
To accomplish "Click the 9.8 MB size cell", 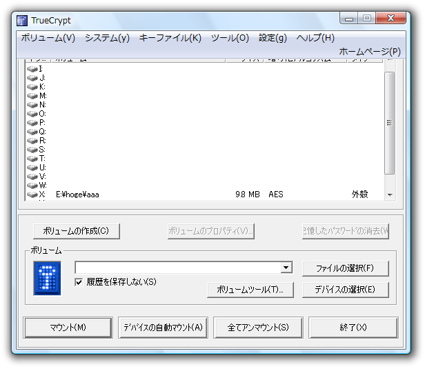I will click(x=248, y=195).
